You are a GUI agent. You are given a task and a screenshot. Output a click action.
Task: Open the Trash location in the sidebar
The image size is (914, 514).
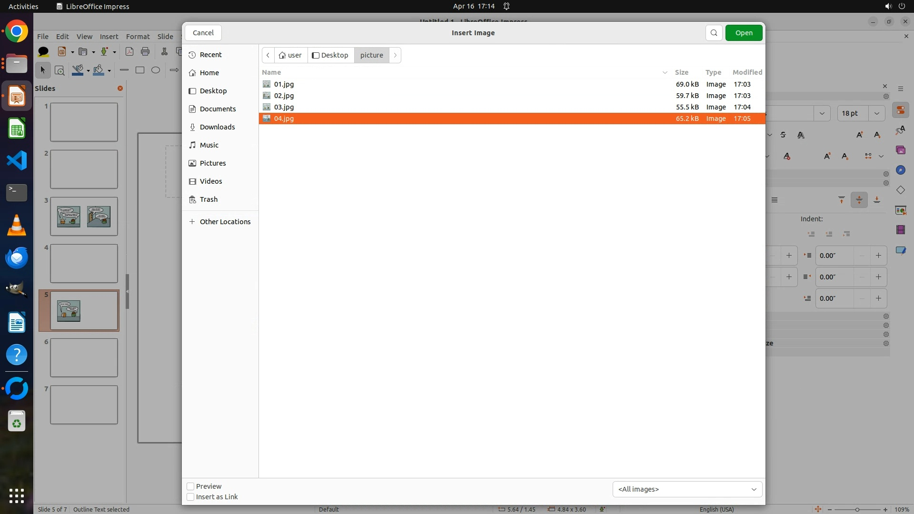[209, 199]
